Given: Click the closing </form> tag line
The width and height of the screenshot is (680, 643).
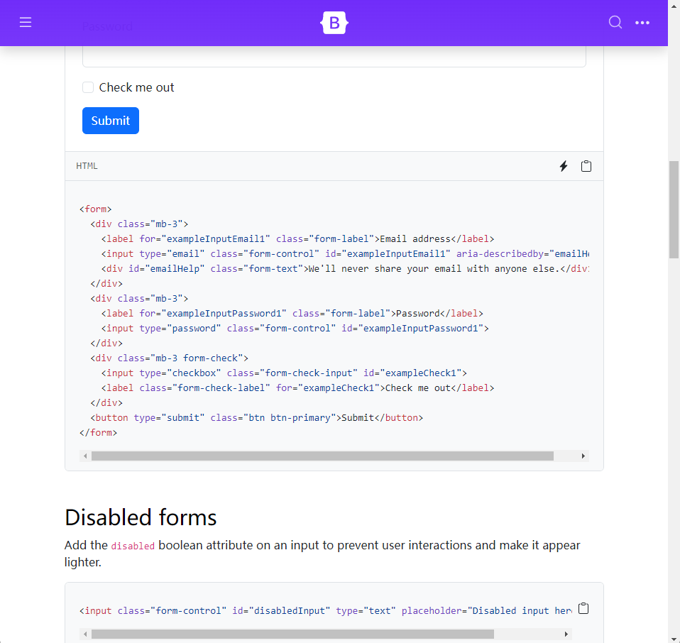Looking at the screenshot, I should pos(99,433).
